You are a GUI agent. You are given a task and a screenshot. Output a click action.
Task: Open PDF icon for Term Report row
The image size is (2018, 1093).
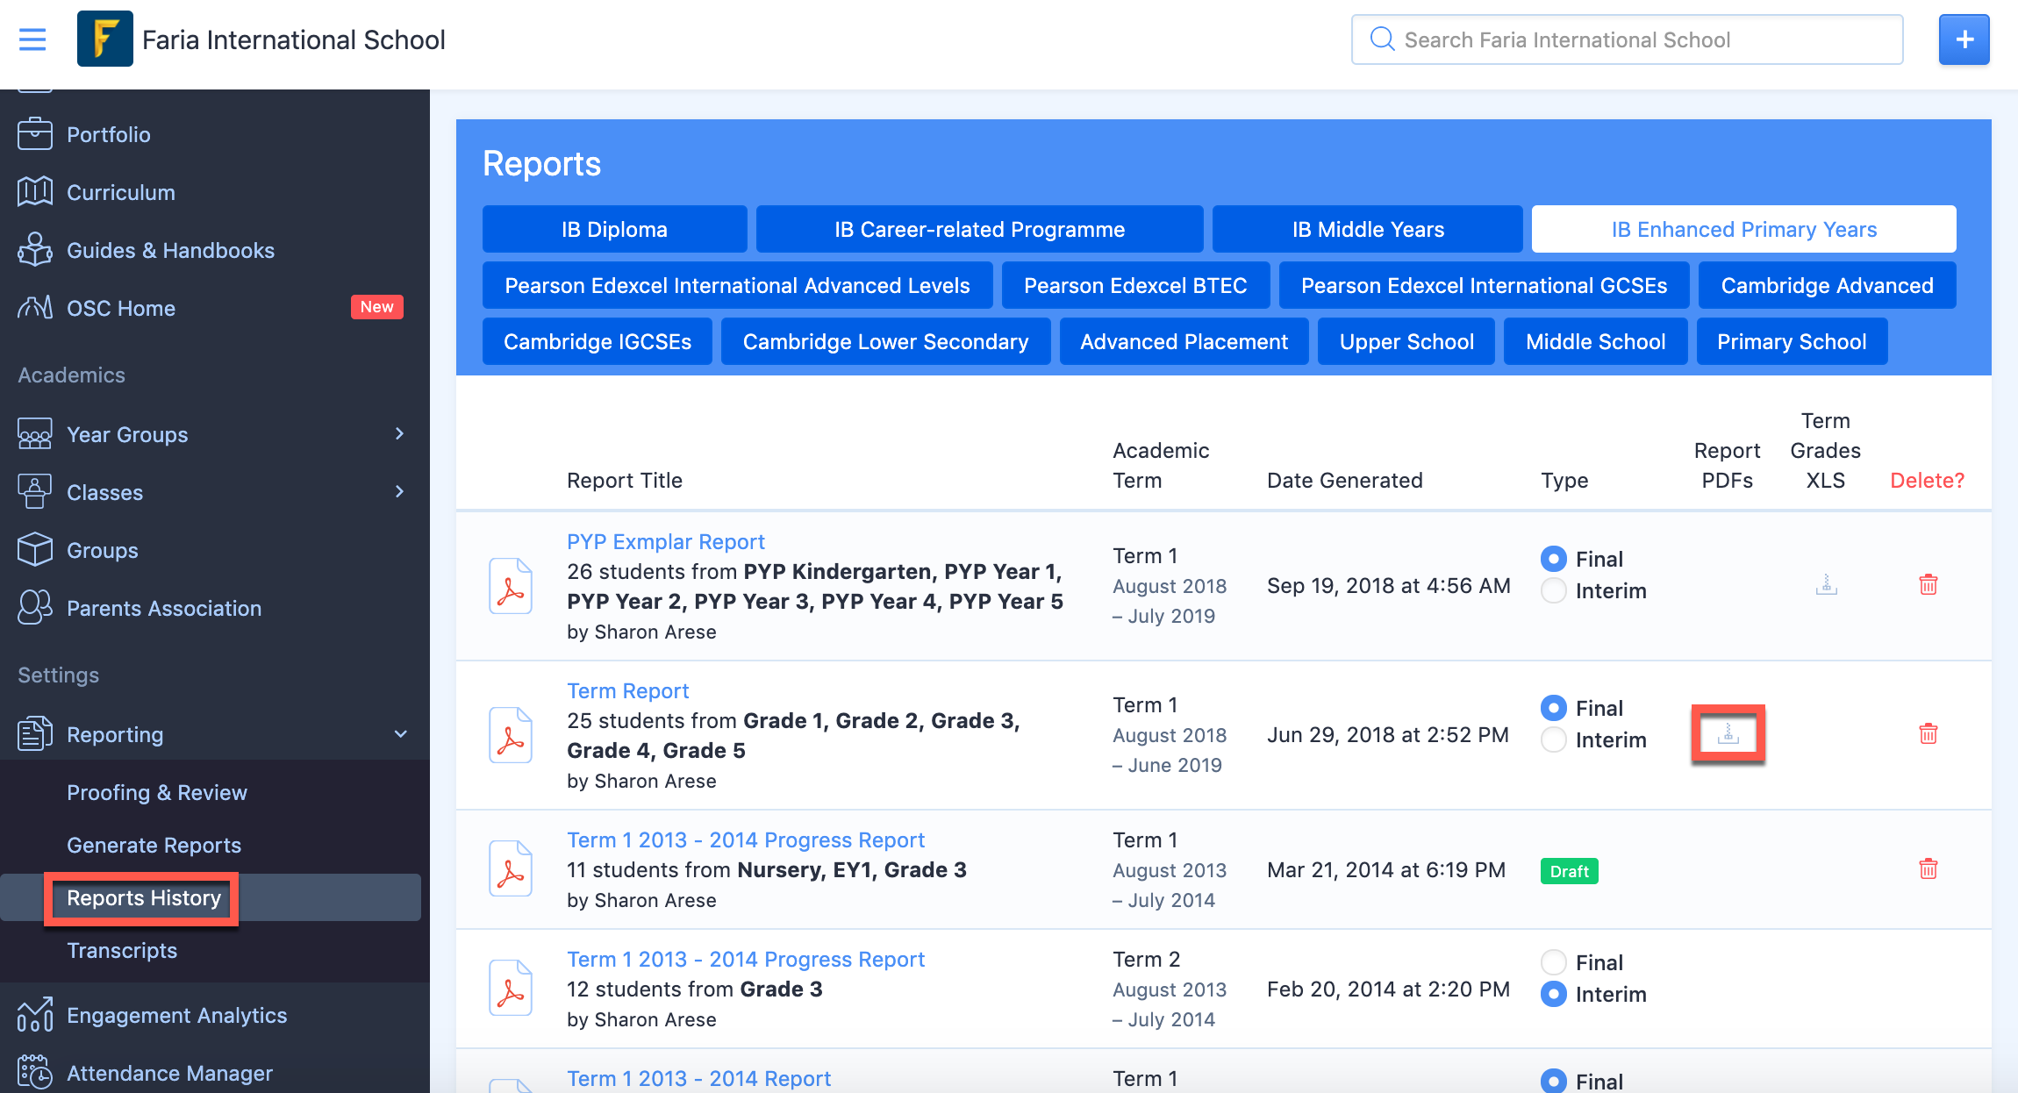point(511,735)
